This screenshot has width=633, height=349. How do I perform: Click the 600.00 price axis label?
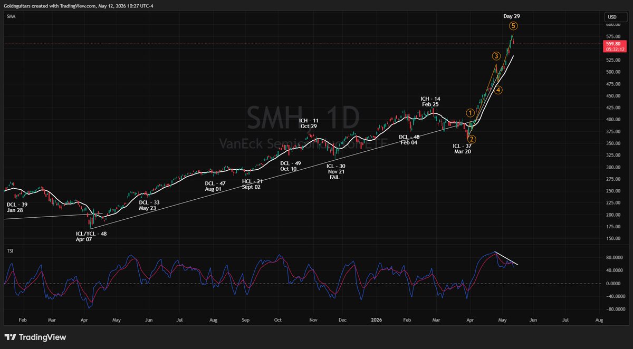tap(613, 24)
